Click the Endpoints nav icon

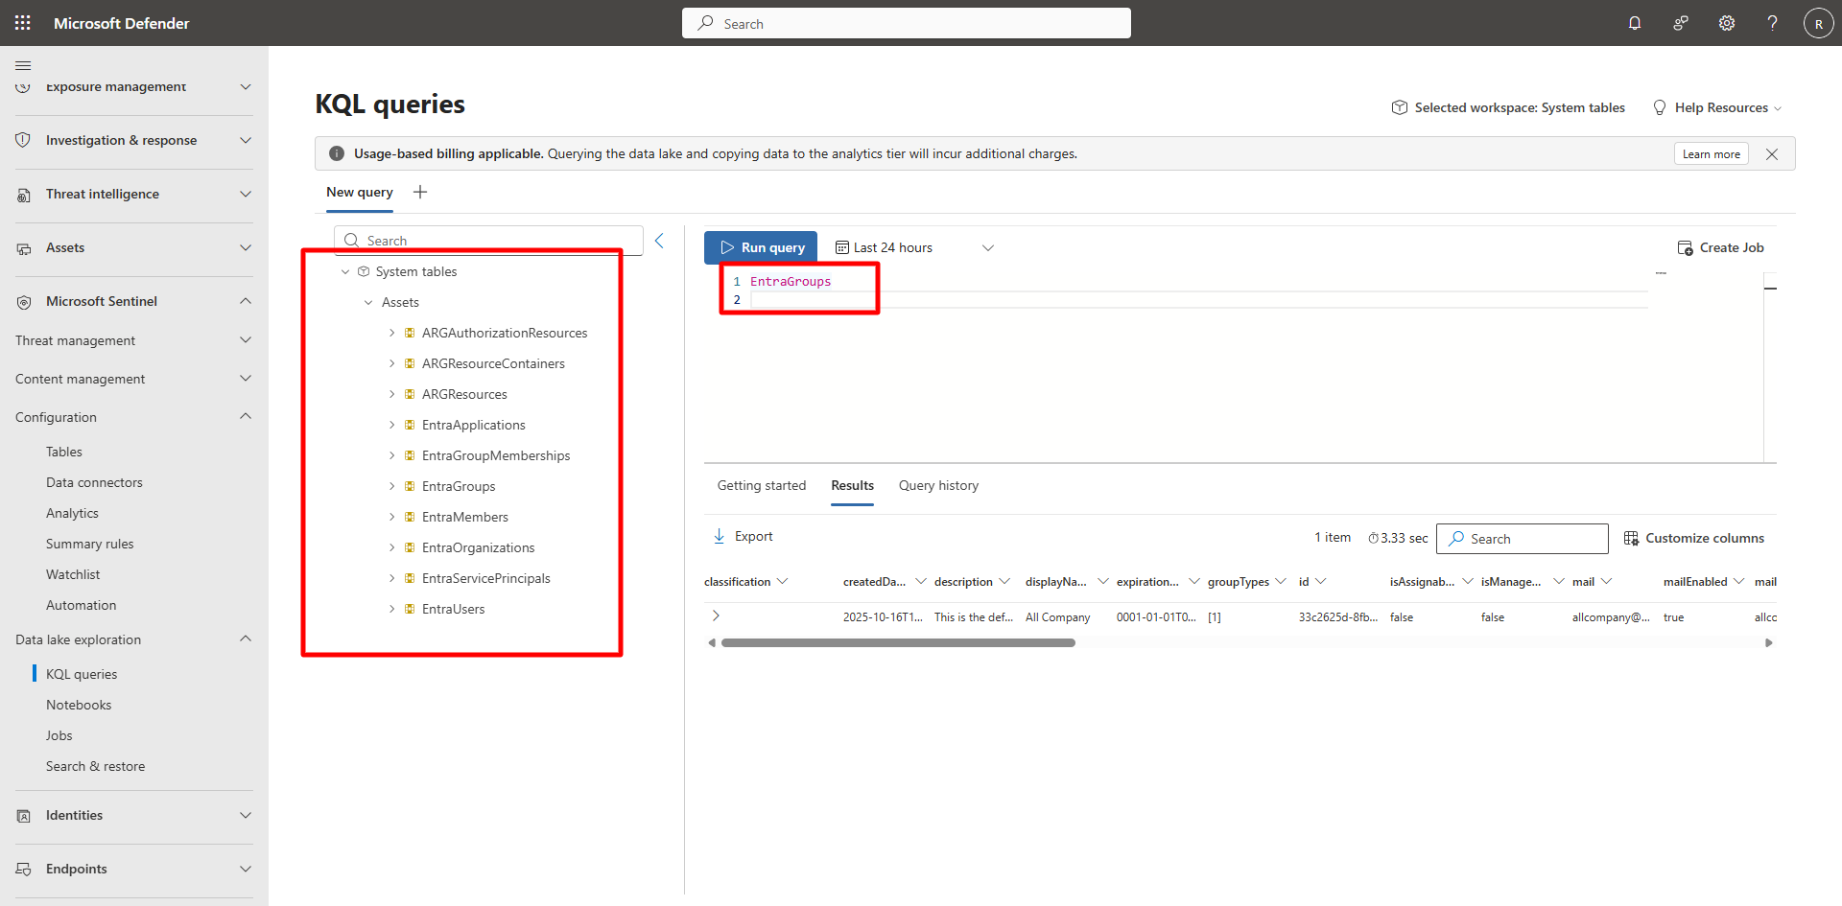pos(24,870)
